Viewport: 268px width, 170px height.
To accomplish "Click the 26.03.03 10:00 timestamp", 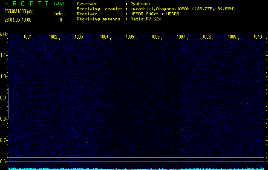I will (x=17, y=20).
